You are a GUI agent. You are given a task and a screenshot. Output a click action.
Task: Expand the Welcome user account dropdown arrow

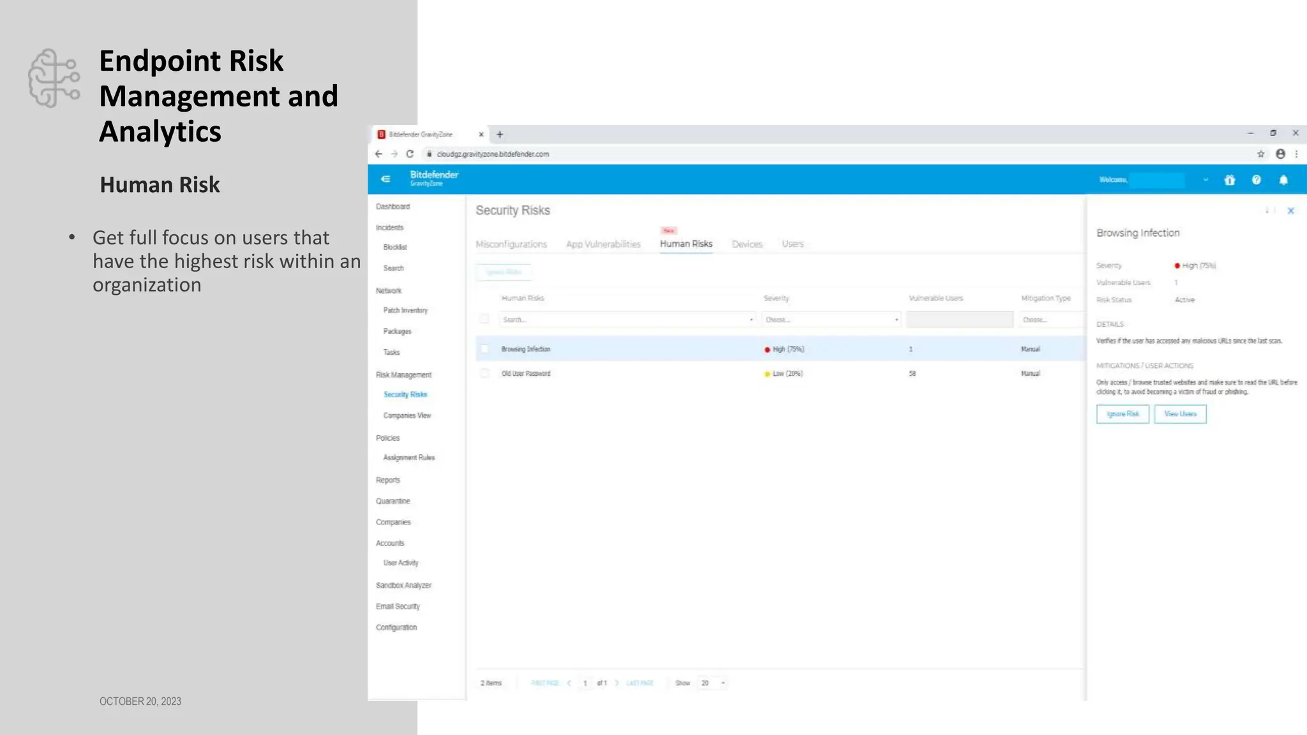[1206, 180]
